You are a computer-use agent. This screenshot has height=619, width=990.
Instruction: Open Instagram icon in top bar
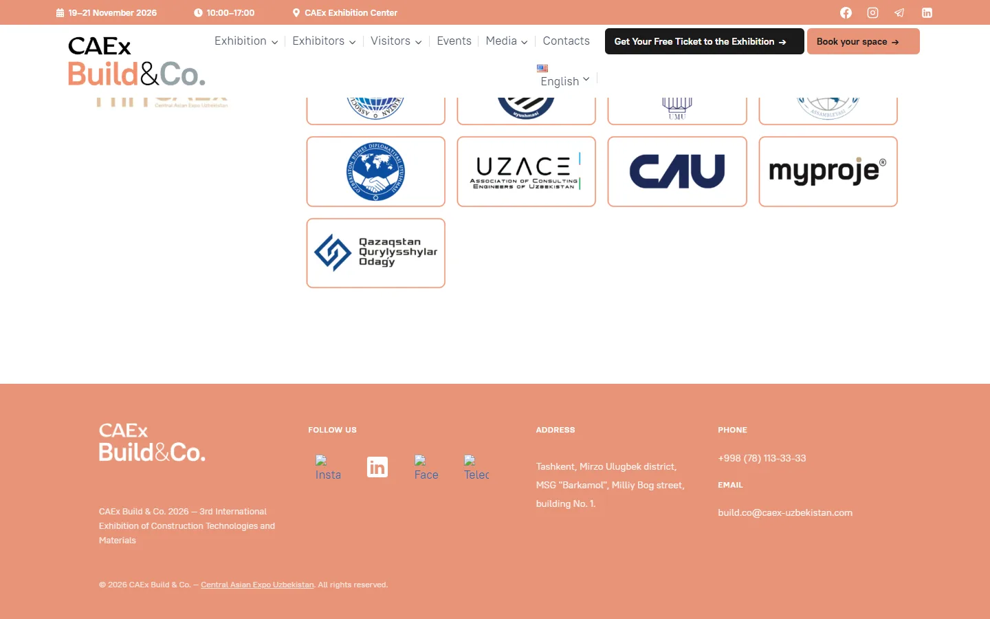point(872,12)
